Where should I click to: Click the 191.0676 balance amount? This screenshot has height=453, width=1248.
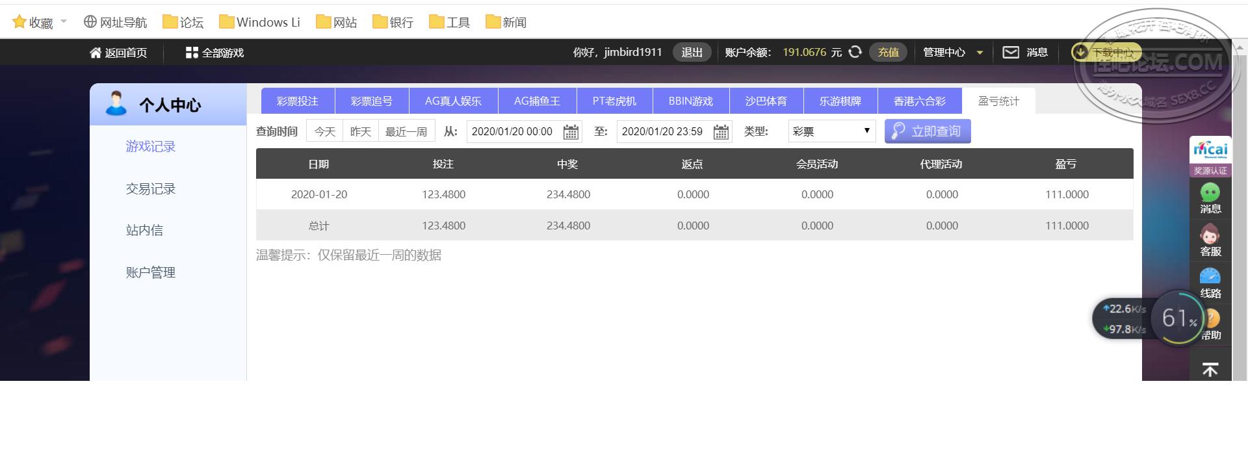pos(805,52)
